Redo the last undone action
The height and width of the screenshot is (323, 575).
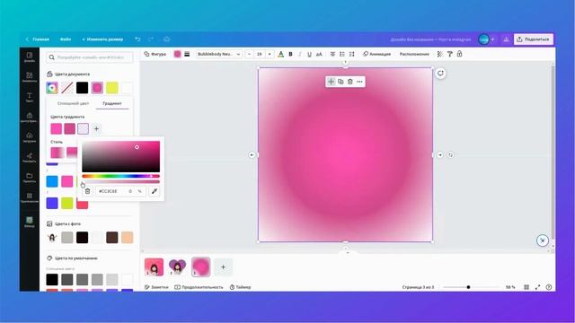(151, 39)
